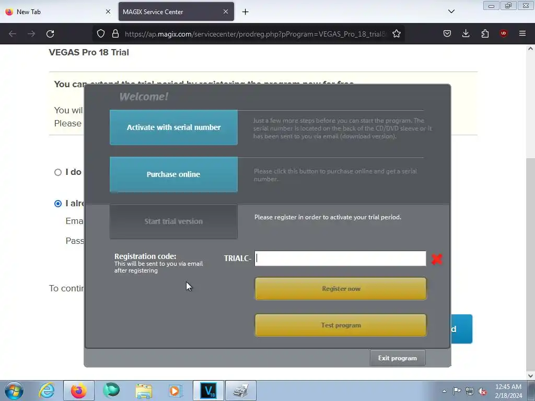Open a new browser tab with plus
Screen dimensions: 535x401
coord(246,12)
